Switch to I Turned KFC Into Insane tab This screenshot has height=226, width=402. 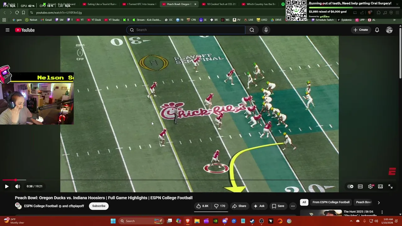(x=140, y=4)
